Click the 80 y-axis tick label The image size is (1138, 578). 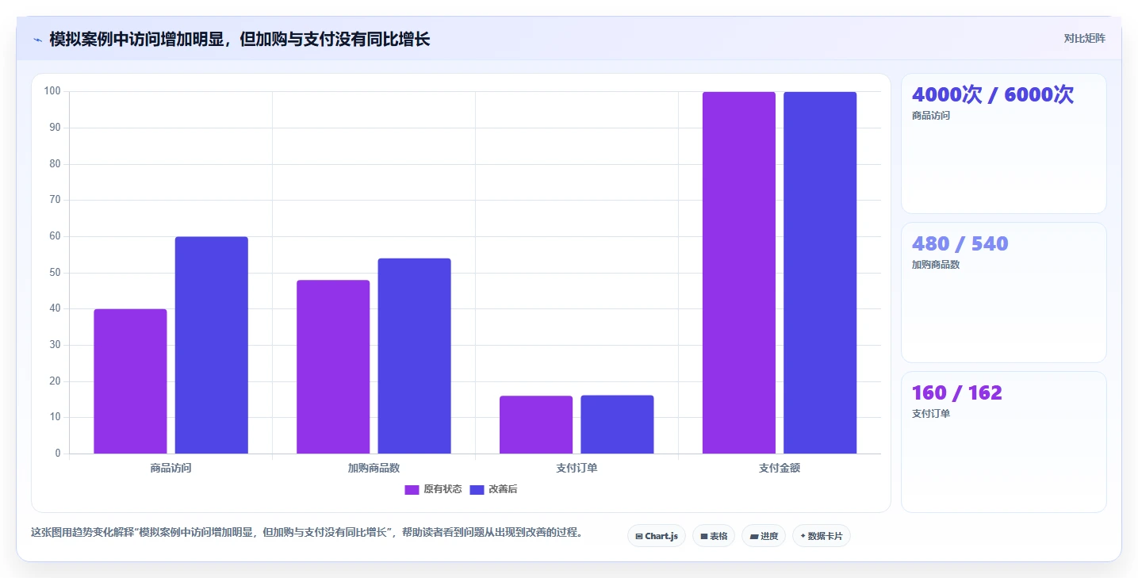[x=55, y=164]
